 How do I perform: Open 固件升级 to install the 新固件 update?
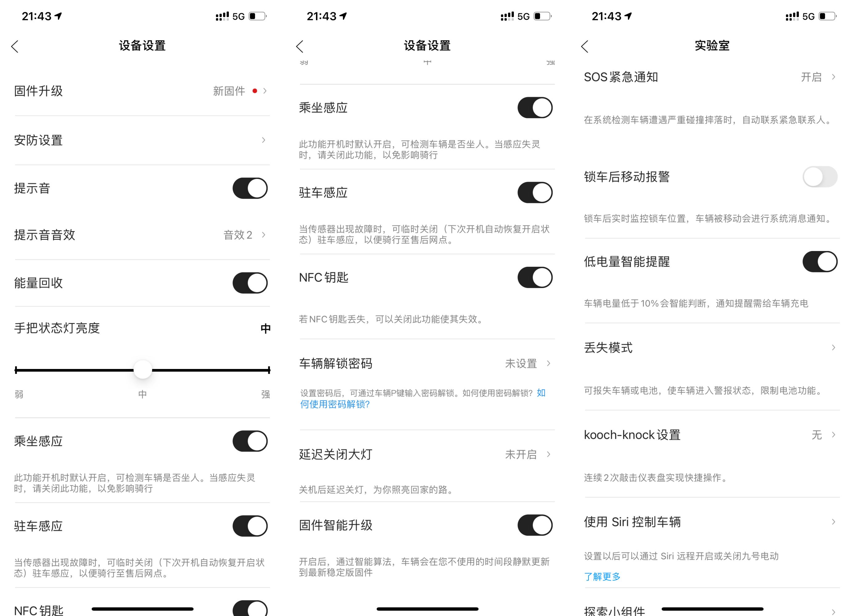142,90
